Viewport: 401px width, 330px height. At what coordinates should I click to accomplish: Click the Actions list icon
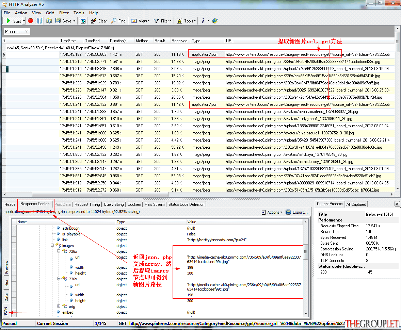click(264, 212)
